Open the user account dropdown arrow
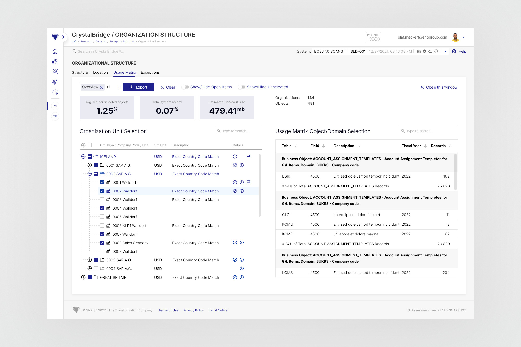The width and height of the screenshot is (521, 347). click(463, 37)
